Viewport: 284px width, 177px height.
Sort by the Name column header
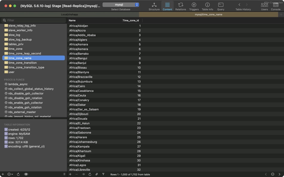[x=95, y=20]
